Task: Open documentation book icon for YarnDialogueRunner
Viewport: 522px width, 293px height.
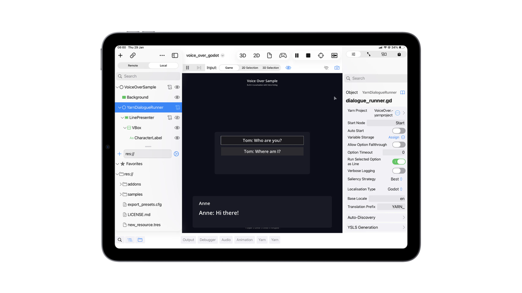Action: click(x=402, y=93)
